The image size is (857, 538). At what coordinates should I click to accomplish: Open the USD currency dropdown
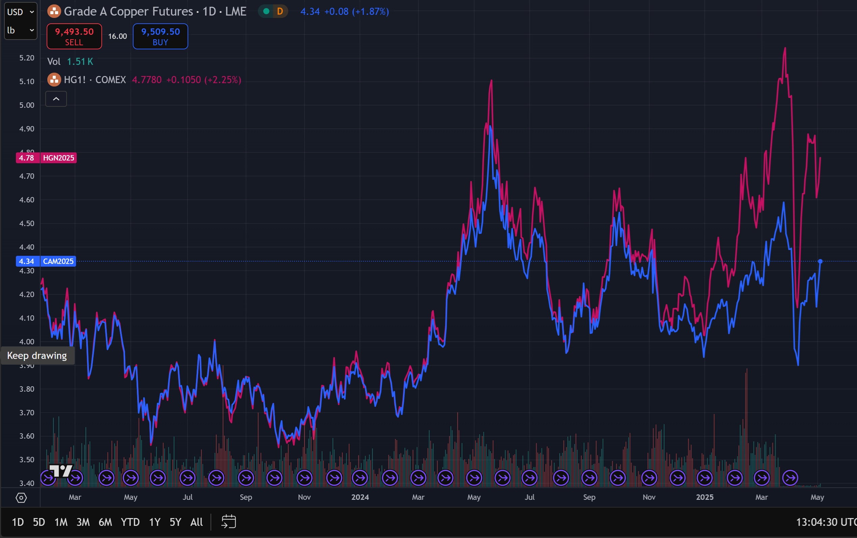pos(21,12)
